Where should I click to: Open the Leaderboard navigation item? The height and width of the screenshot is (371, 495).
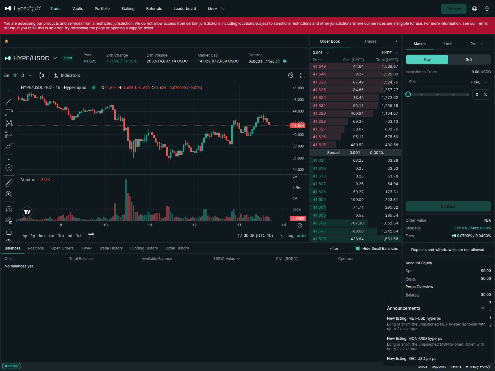185,9
